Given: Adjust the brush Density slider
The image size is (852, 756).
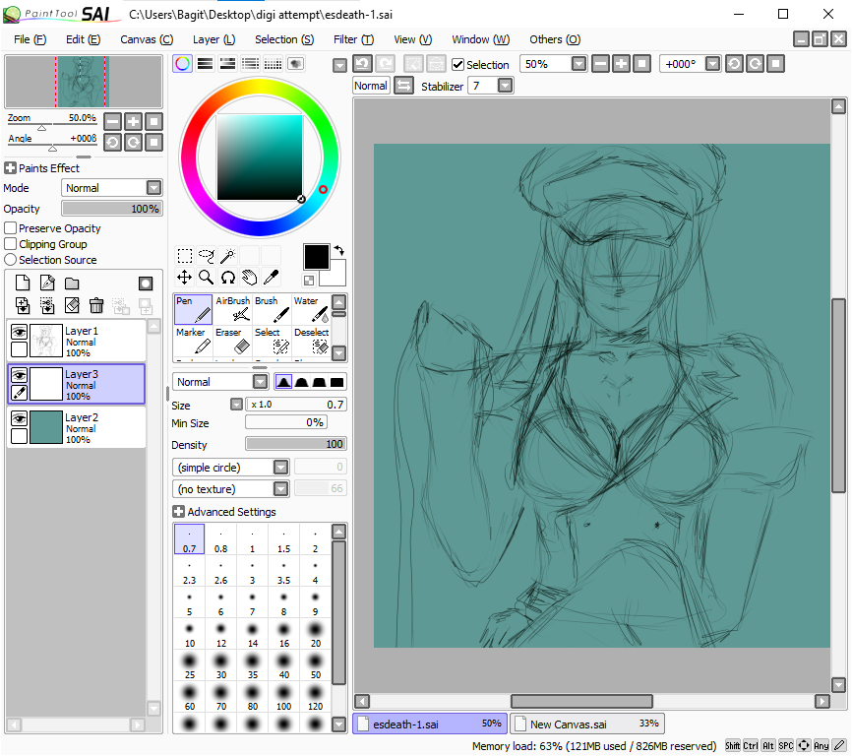Looking at the screenshot, I should coord(295,444).
